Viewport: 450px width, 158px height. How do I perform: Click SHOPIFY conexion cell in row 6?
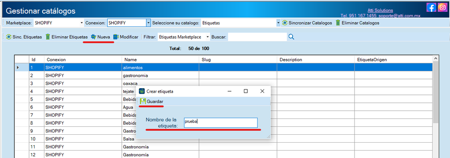pos(83,107)
